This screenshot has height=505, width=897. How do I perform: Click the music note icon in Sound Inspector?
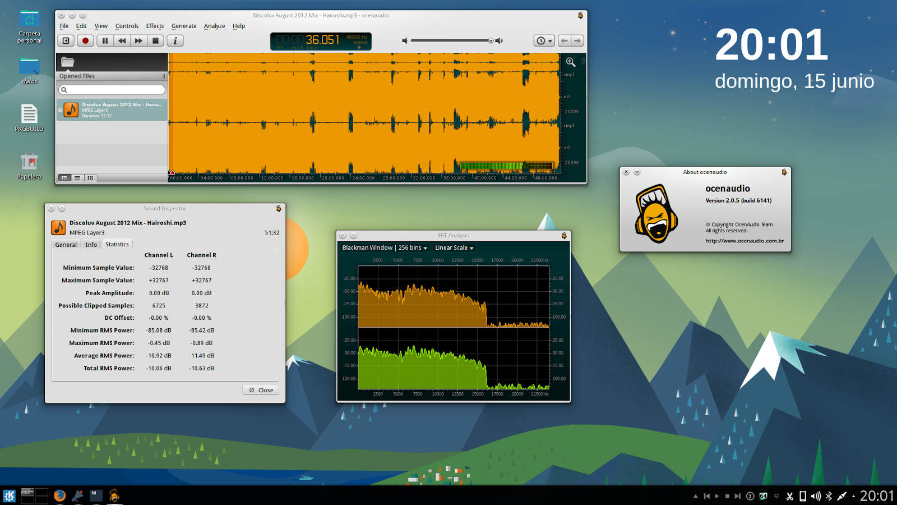click(58, 227)
